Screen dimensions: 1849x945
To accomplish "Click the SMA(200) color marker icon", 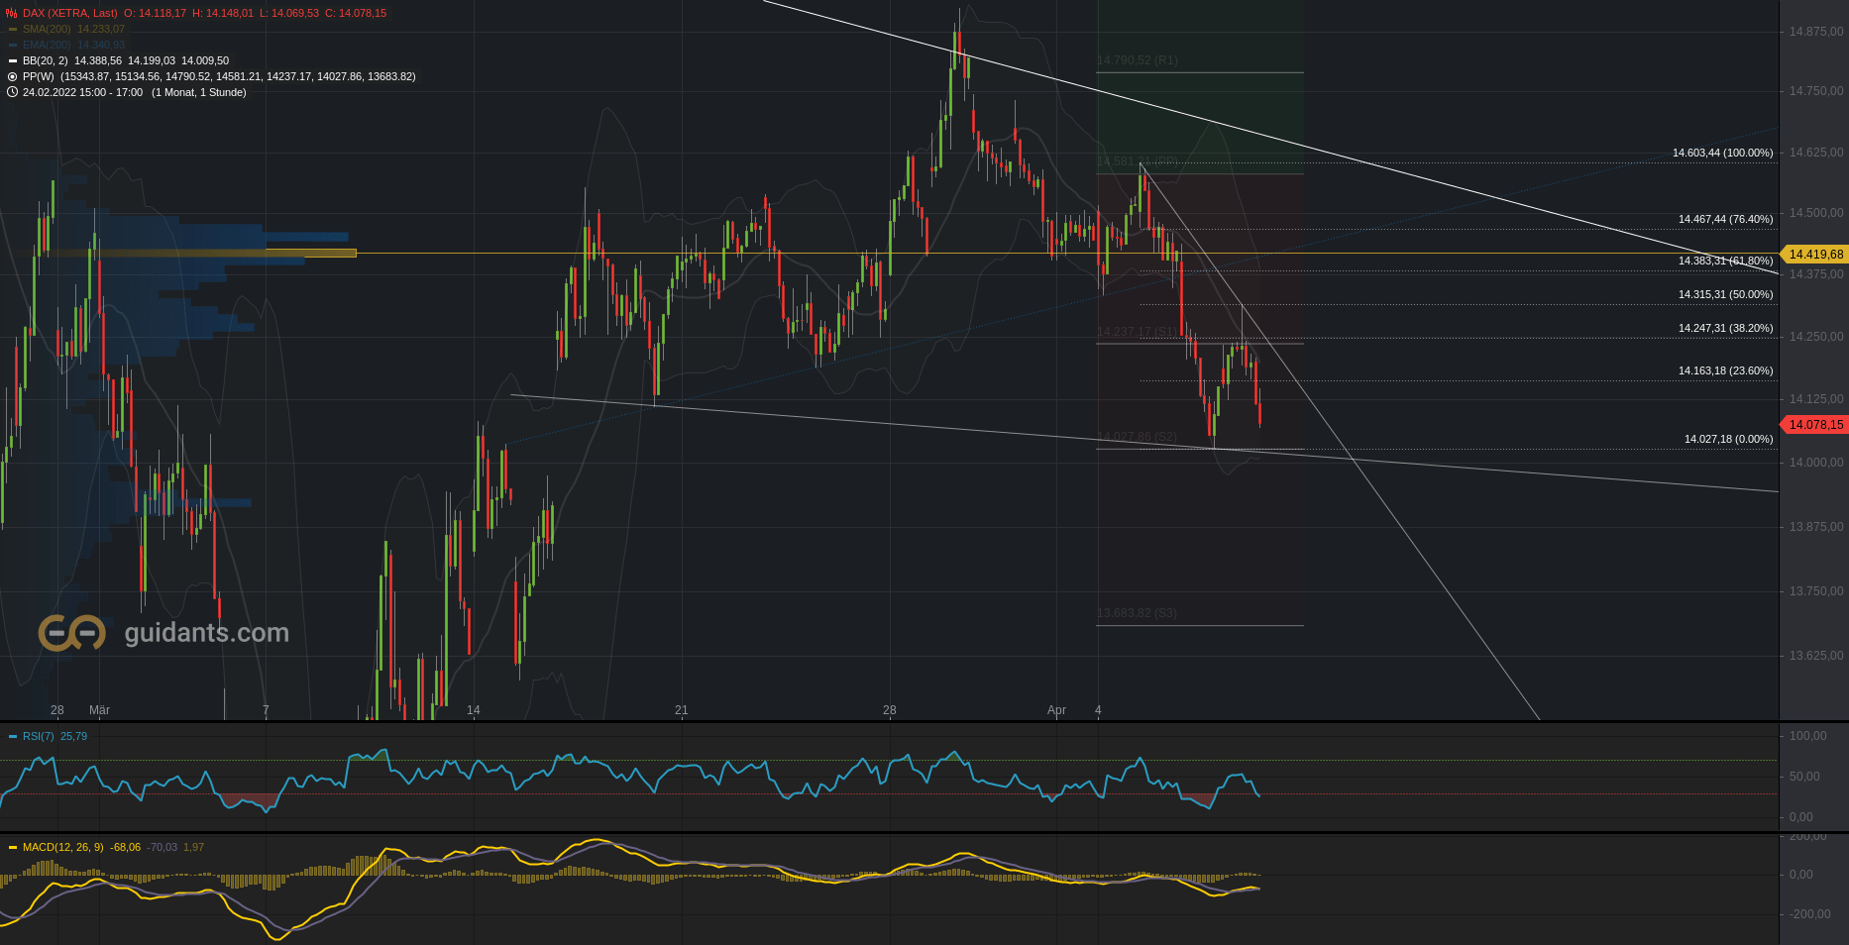I will [13, 29].
